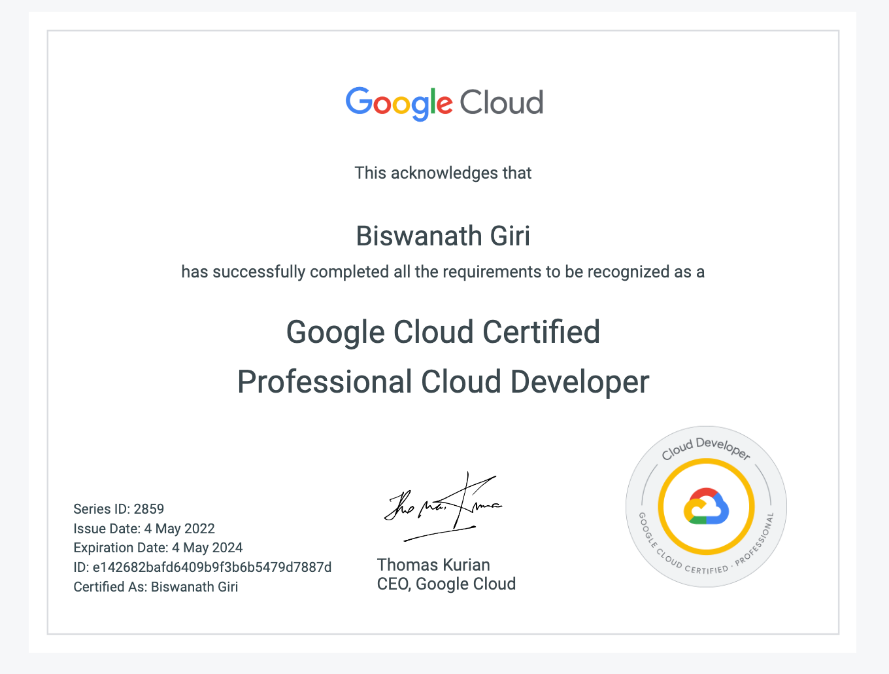889x674 pixels.
Task: Click the Cloud Developer certification badge
Action: point(706,507)
